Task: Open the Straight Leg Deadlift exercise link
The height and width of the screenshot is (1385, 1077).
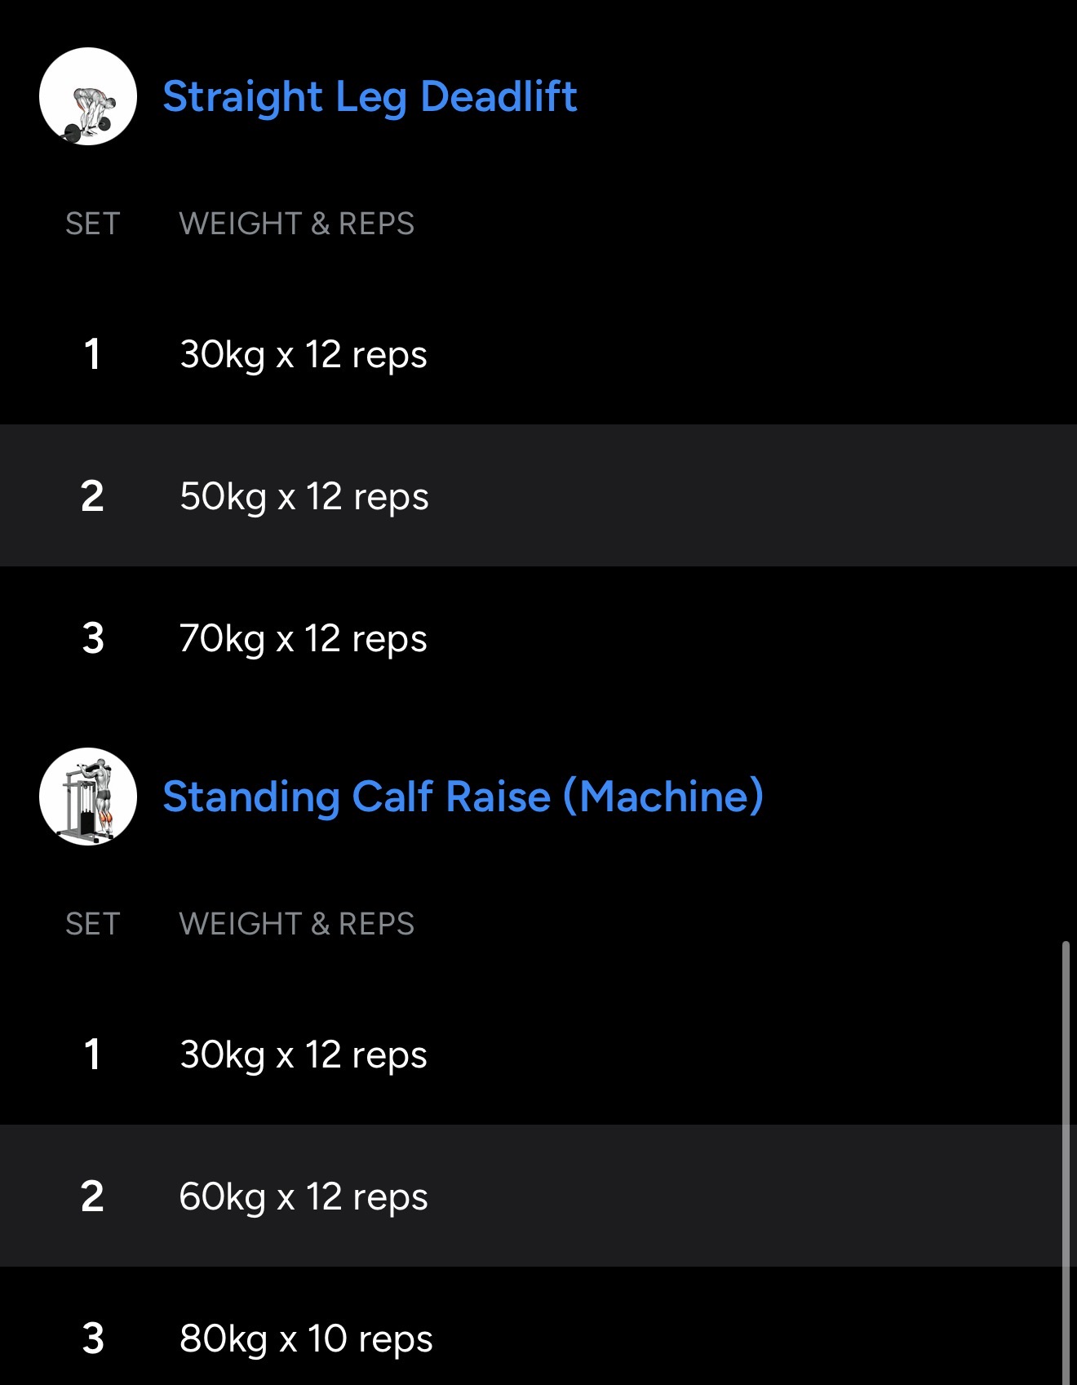Action: coord(370,96)
